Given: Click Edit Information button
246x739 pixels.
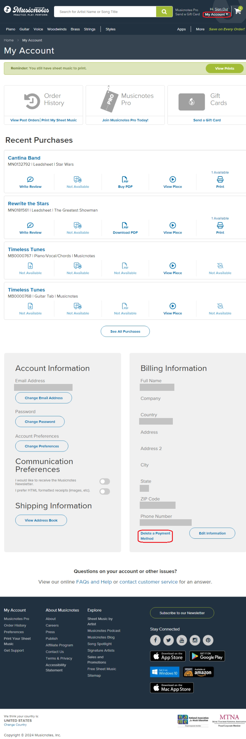Looking at the screenshot, I should coord(212,533).
